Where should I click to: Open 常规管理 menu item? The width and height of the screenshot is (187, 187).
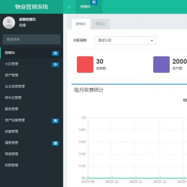(31, 154)
